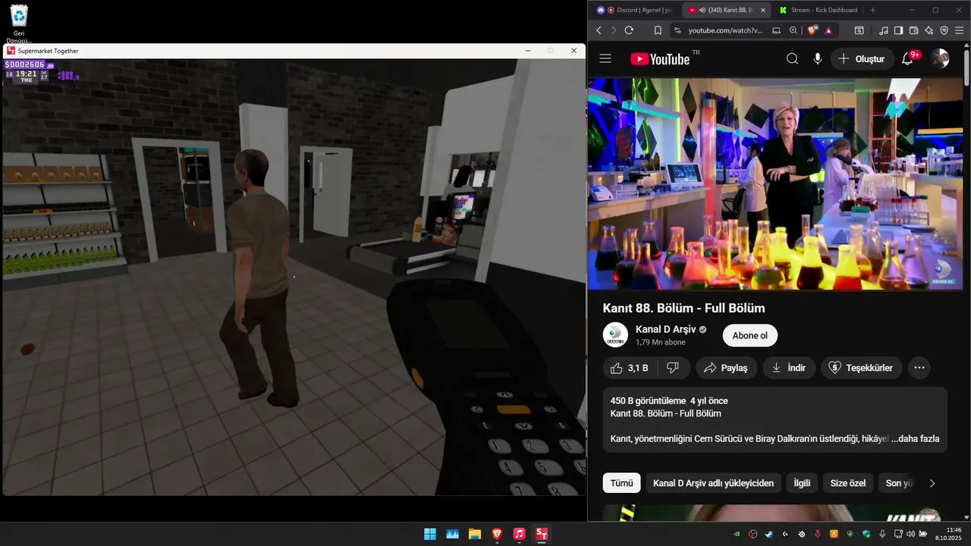This screenshot has height=546, width=971.
Task: Download video with İndir button
Action: [x=789, y=368]
